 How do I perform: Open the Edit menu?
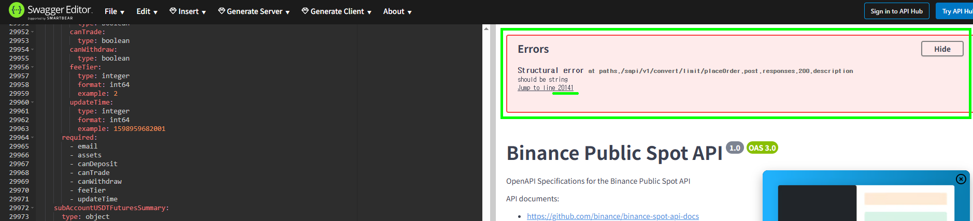point(147,11)
